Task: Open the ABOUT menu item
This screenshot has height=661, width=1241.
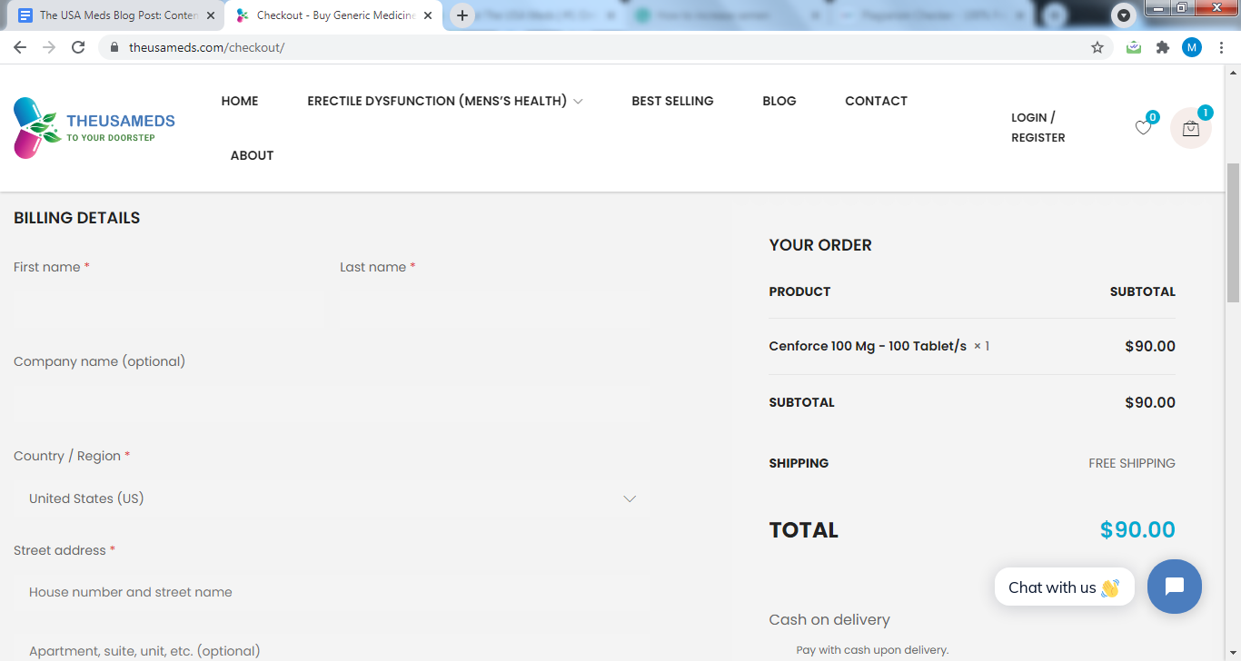Action: tap(252, 155)
